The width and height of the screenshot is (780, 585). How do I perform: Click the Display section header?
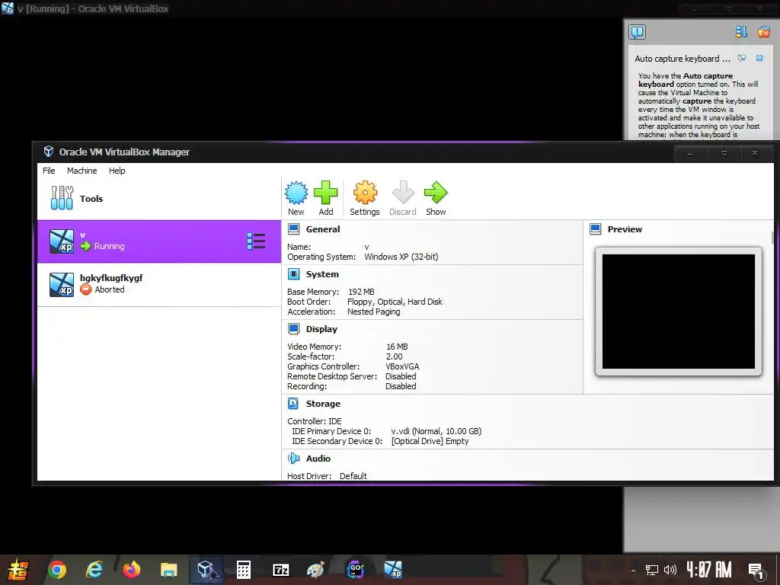(321, 329)
